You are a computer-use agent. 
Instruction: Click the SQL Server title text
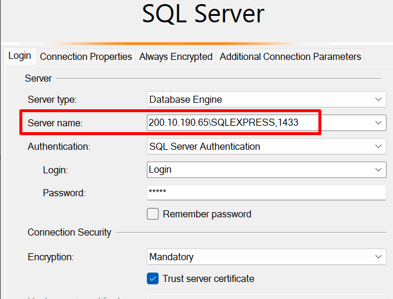(203, 14)
